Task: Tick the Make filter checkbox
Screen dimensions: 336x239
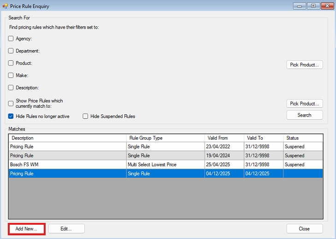Action: 11,75
